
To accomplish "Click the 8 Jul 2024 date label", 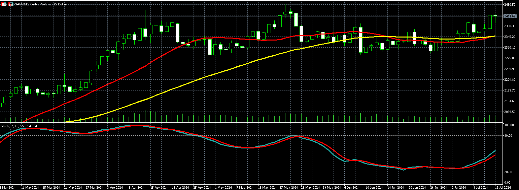I will pyautogui.click(x=481, y=187).
